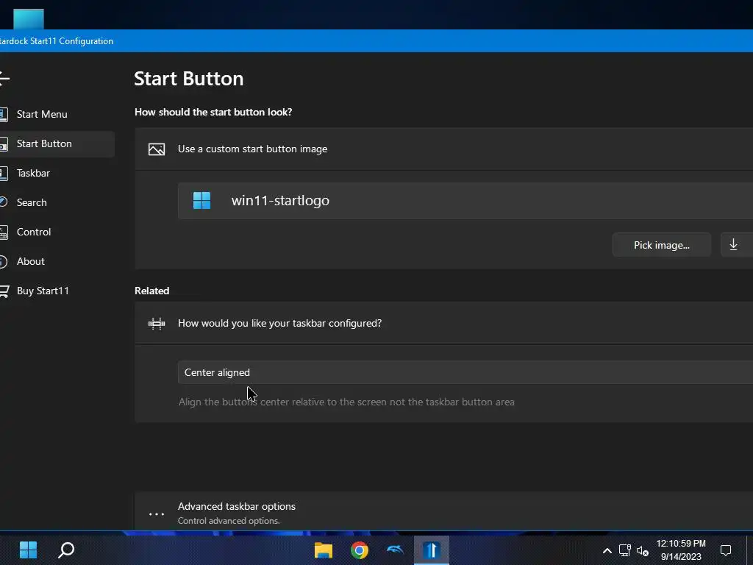Click the Windows Start button on the taskbar
The image size is (753, 565).
[29, 550]
